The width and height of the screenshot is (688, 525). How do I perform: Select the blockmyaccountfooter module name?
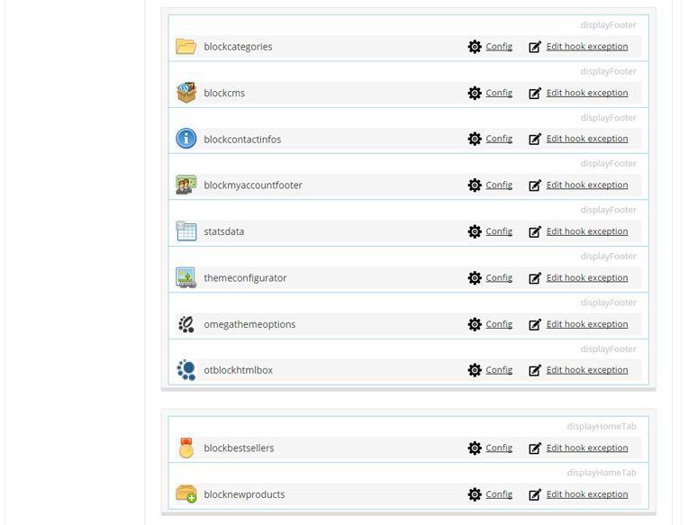pos(253,186)
